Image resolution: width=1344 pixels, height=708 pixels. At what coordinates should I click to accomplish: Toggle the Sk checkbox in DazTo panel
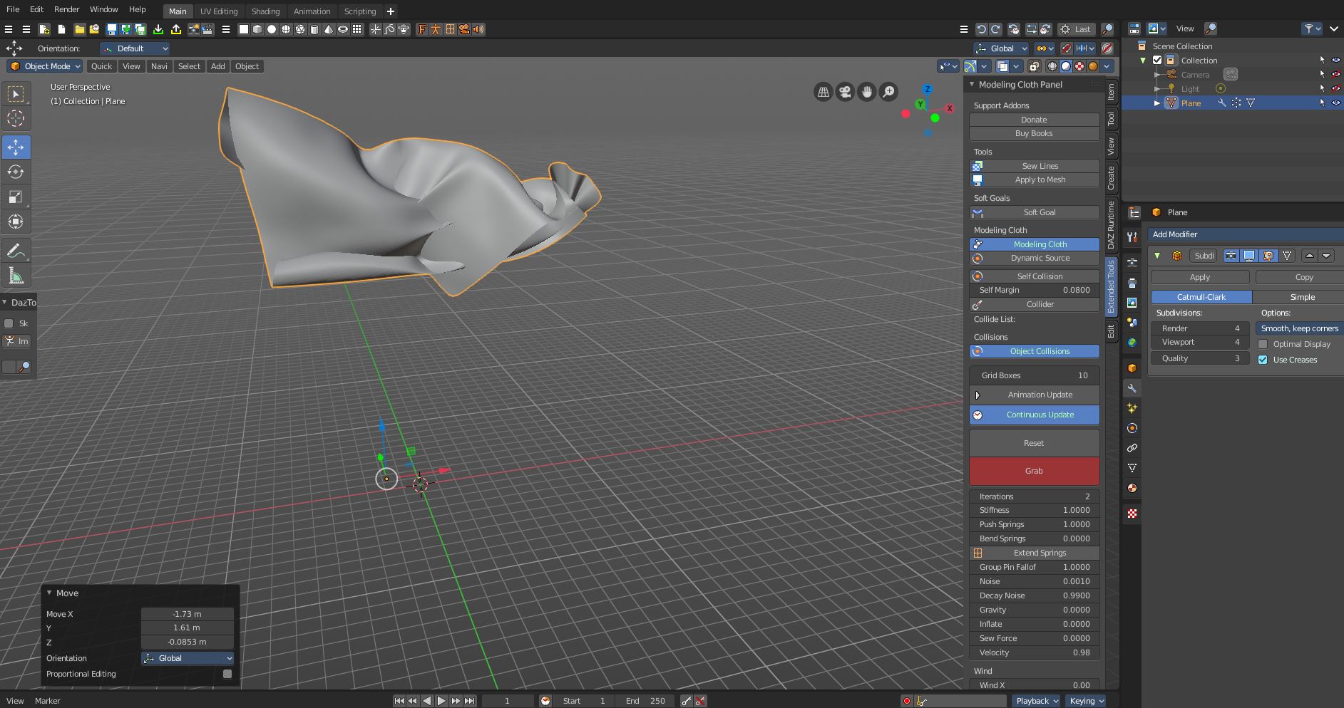tap(9, 323)
